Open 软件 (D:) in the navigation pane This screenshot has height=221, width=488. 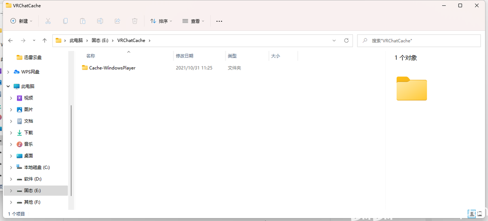(29, 179)
